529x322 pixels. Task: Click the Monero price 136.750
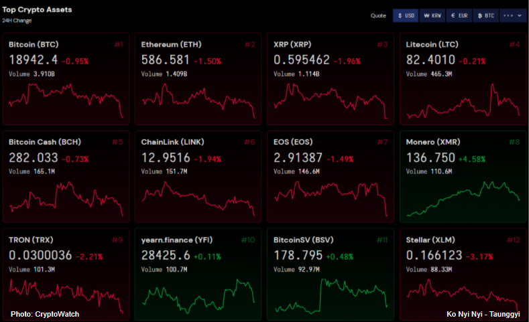(x=430, y=157)
